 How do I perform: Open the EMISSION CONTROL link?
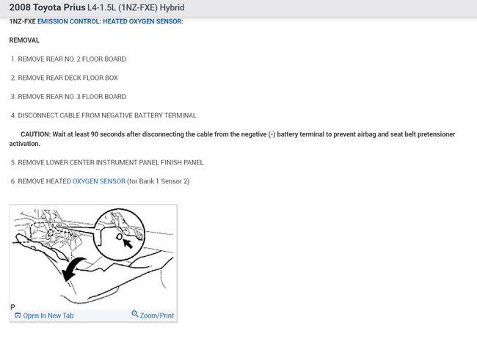point(68,21)
